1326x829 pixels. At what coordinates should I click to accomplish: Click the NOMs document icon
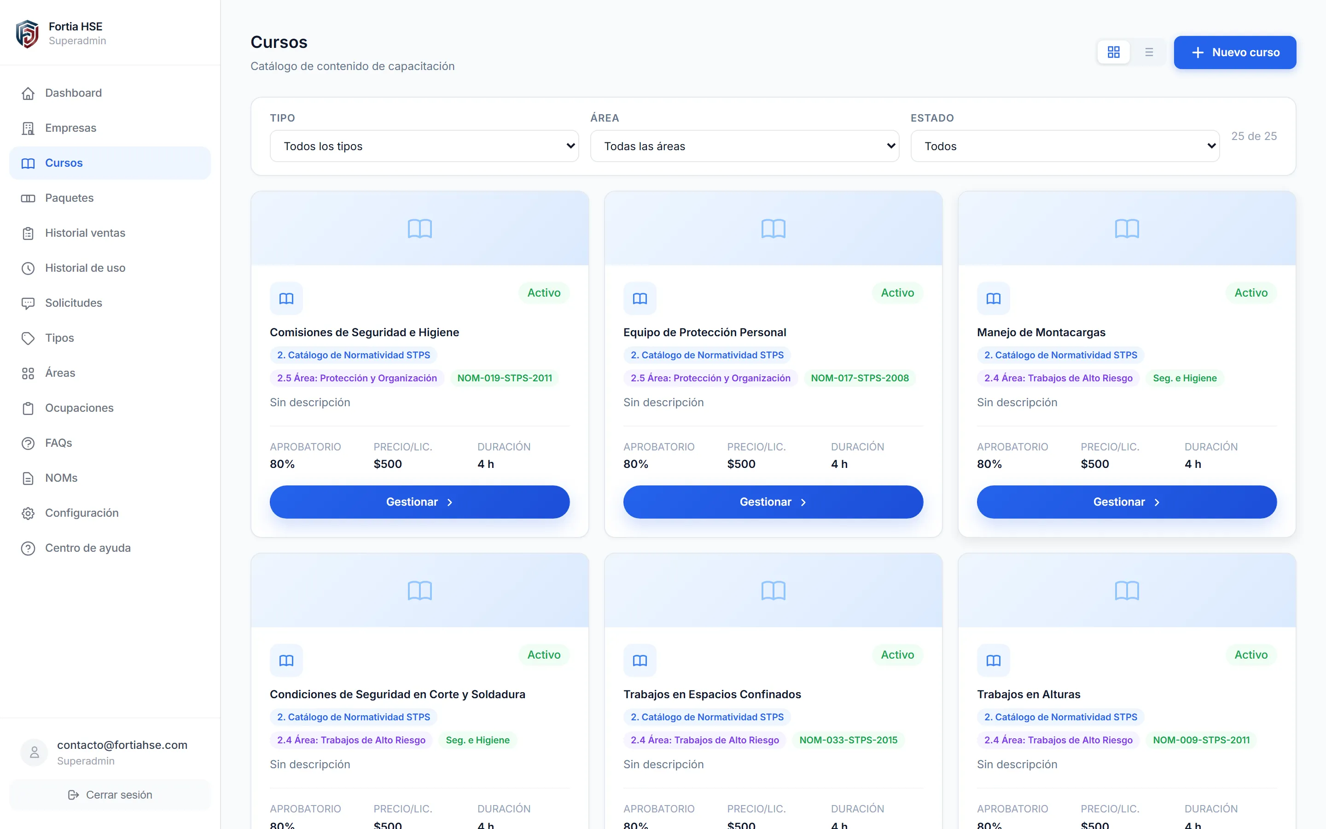point(28,479)
